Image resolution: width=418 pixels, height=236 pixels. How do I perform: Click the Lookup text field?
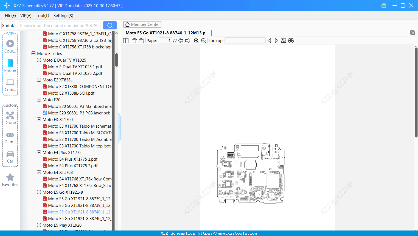click(x=245, y=41)
